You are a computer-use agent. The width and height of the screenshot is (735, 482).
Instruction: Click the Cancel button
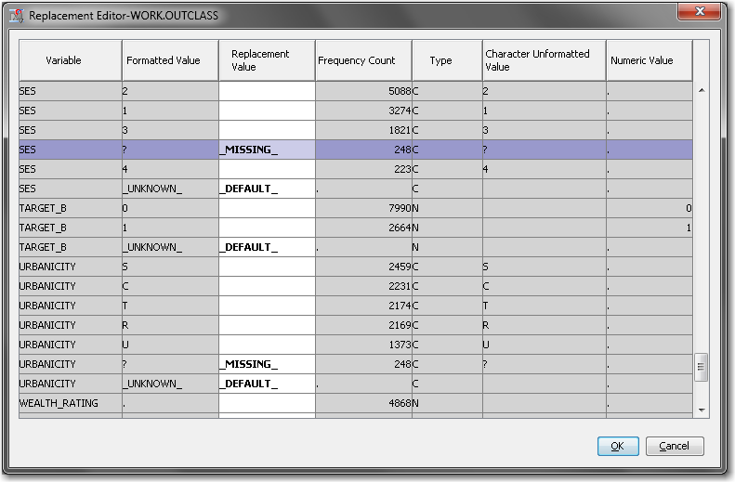pyautogui.click(x=675, y=446)
